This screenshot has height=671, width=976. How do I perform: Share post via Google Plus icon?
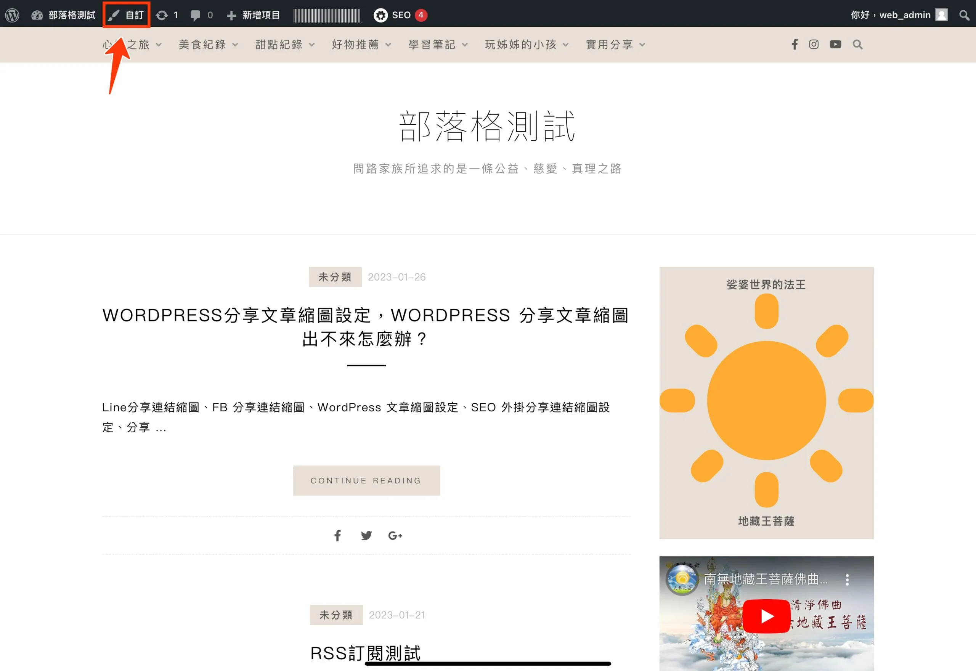[x=395, y=536]
